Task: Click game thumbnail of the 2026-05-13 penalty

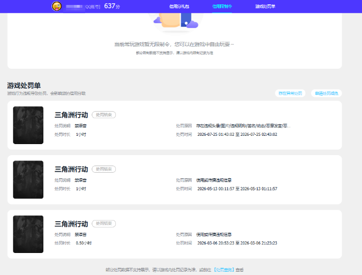Action: pos(28,179)
